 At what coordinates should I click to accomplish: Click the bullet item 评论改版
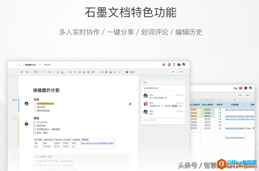click(41, 107)
